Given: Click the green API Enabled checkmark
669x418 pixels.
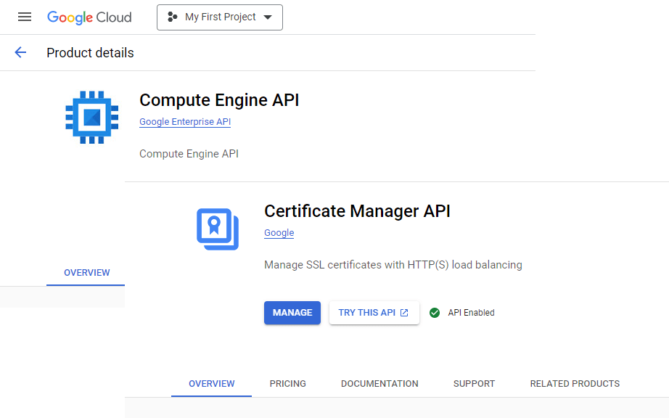Looking at the screenshot, I should 435,313.
